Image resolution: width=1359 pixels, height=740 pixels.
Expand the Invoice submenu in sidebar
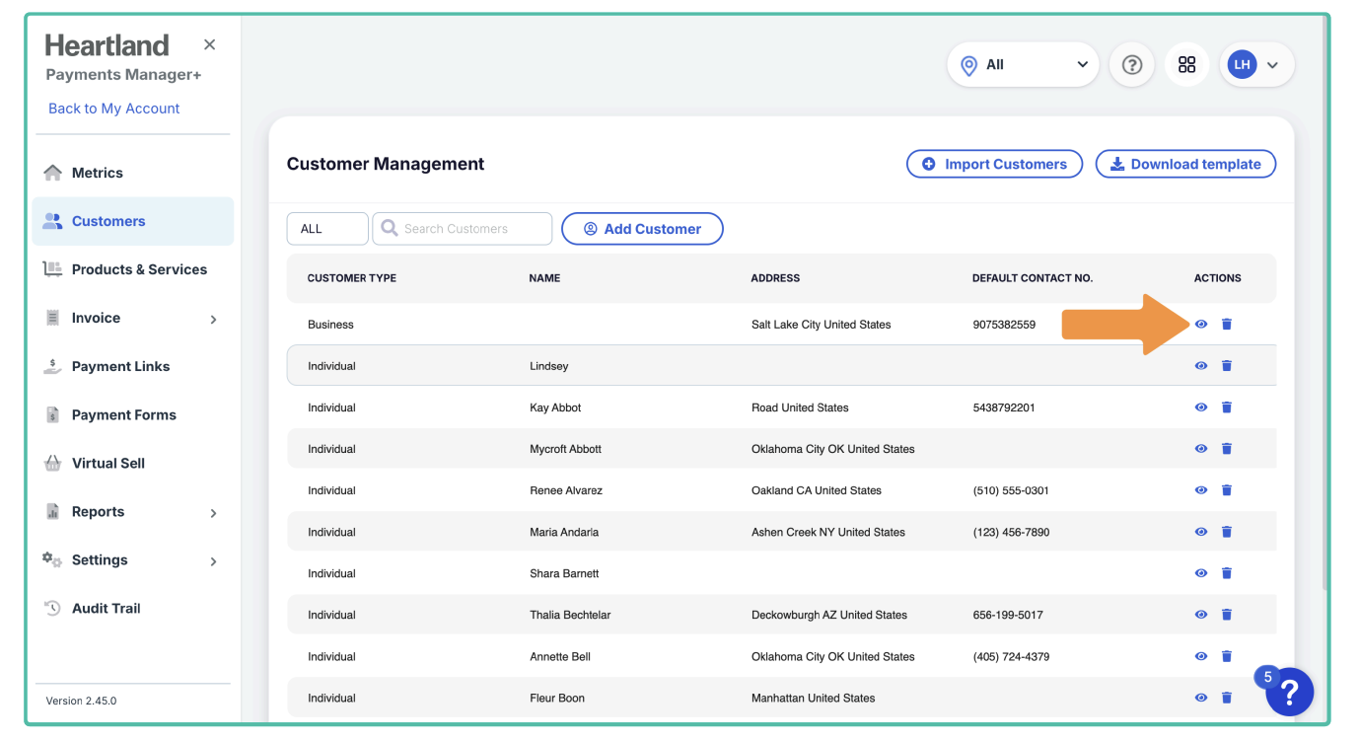point(213,319)
